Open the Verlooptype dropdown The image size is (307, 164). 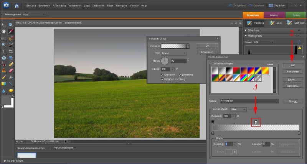239,109
